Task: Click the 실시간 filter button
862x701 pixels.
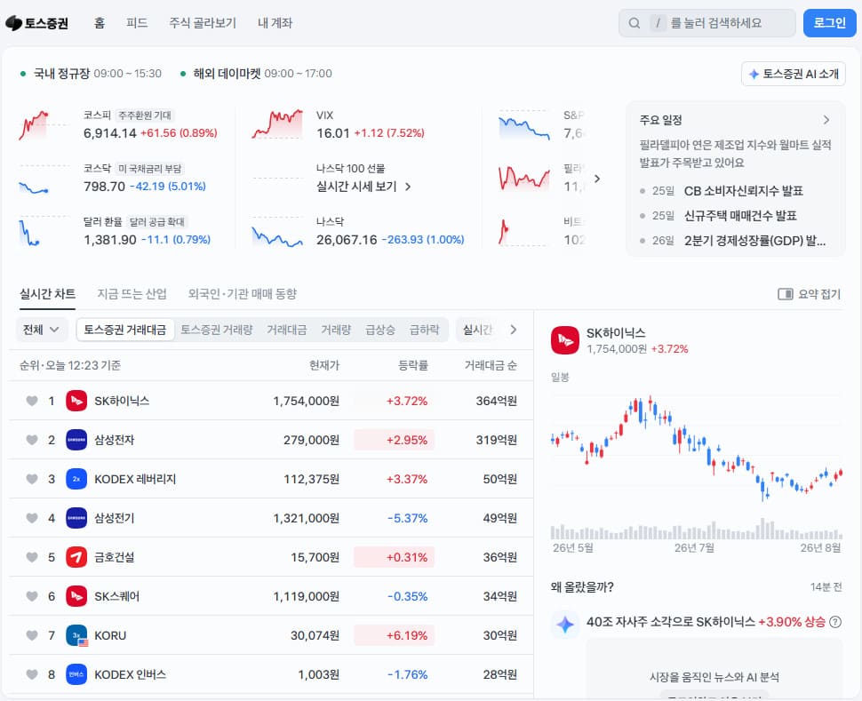Action: point(476,330)
